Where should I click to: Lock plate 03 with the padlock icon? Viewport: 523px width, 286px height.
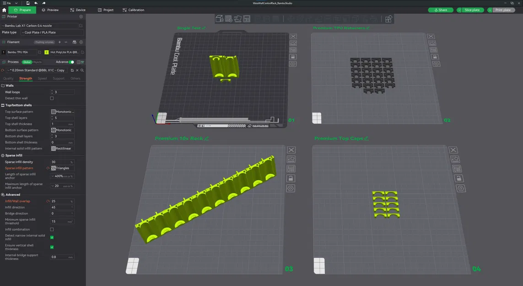click(x=291, y=178)
